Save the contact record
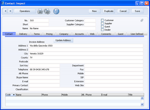This screenshot has width=150, height=110. click(137, 11)
